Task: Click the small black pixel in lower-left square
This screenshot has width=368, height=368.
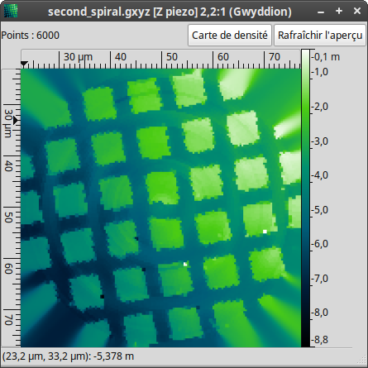Action: (x=102, y=297)
